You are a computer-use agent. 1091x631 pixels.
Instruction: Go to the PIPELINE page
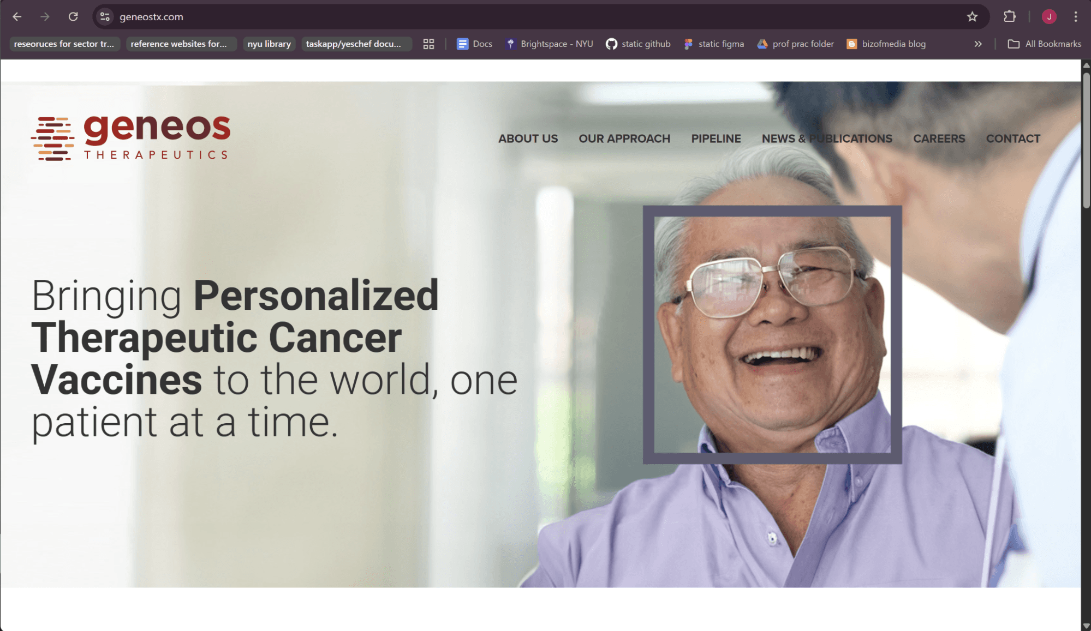tap(716, 139)
